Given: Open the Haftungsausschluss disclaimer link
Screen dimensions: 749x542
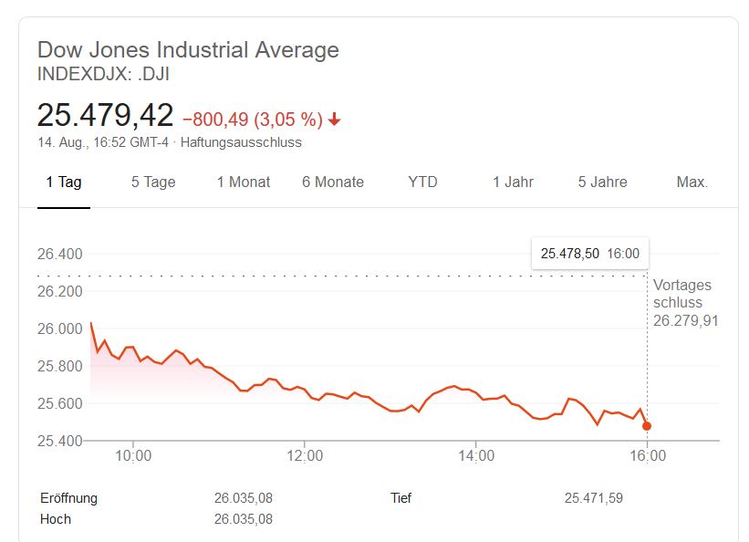Looking at the screenshot, I should pyautogui.click(x=241, y=142).
